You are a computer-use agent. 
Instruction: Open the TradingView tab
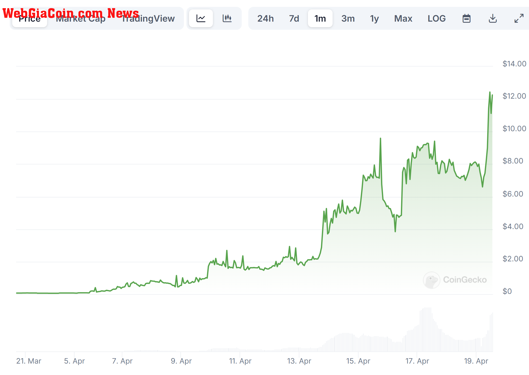(x=148, y=18)
